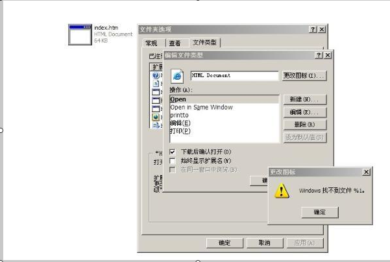Switch to the 常规 tab

pos(151,43)
